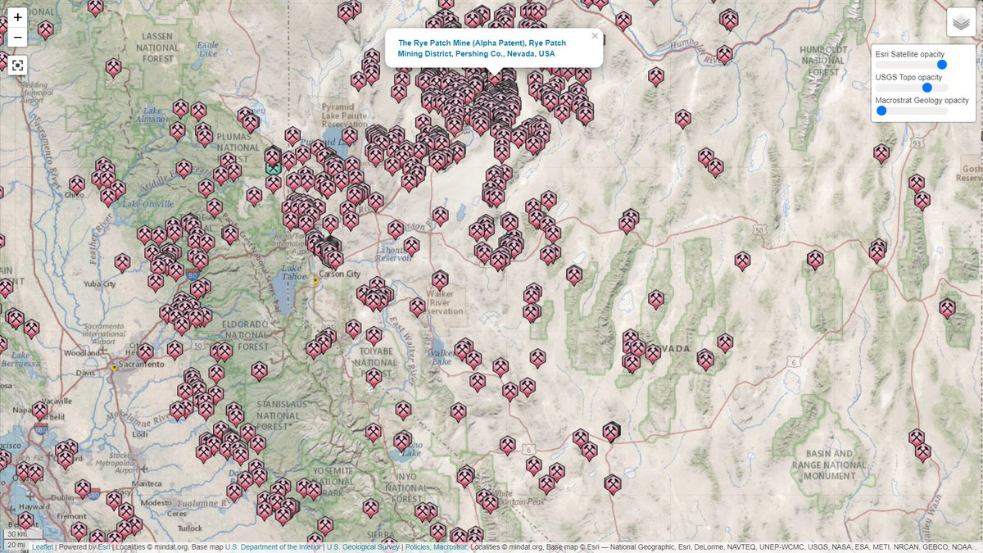Screen dimensions: 983x553
Task: Select marker in Lassen National Forest
Action: pyautogui.click(x=113, y=67)
